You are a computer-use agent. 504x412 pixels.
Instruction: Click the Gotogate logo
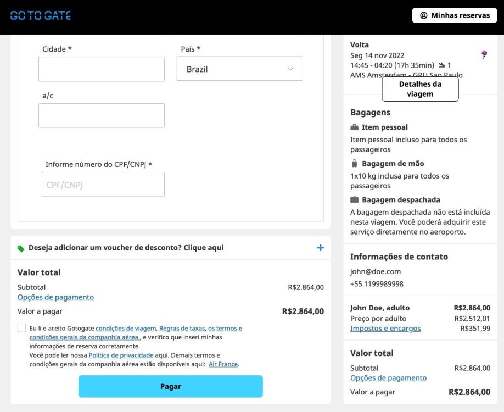(x=41, y=15)
